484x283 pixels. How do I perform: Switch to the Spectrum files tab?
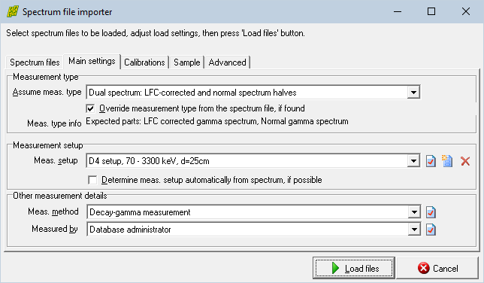[35, 62]
